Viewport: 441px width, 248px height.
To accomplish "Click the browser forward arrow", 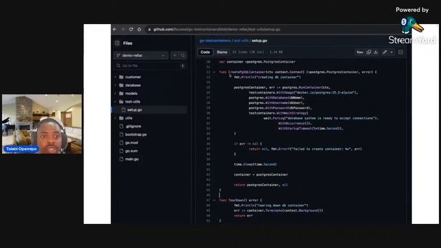I will point(123,29).
